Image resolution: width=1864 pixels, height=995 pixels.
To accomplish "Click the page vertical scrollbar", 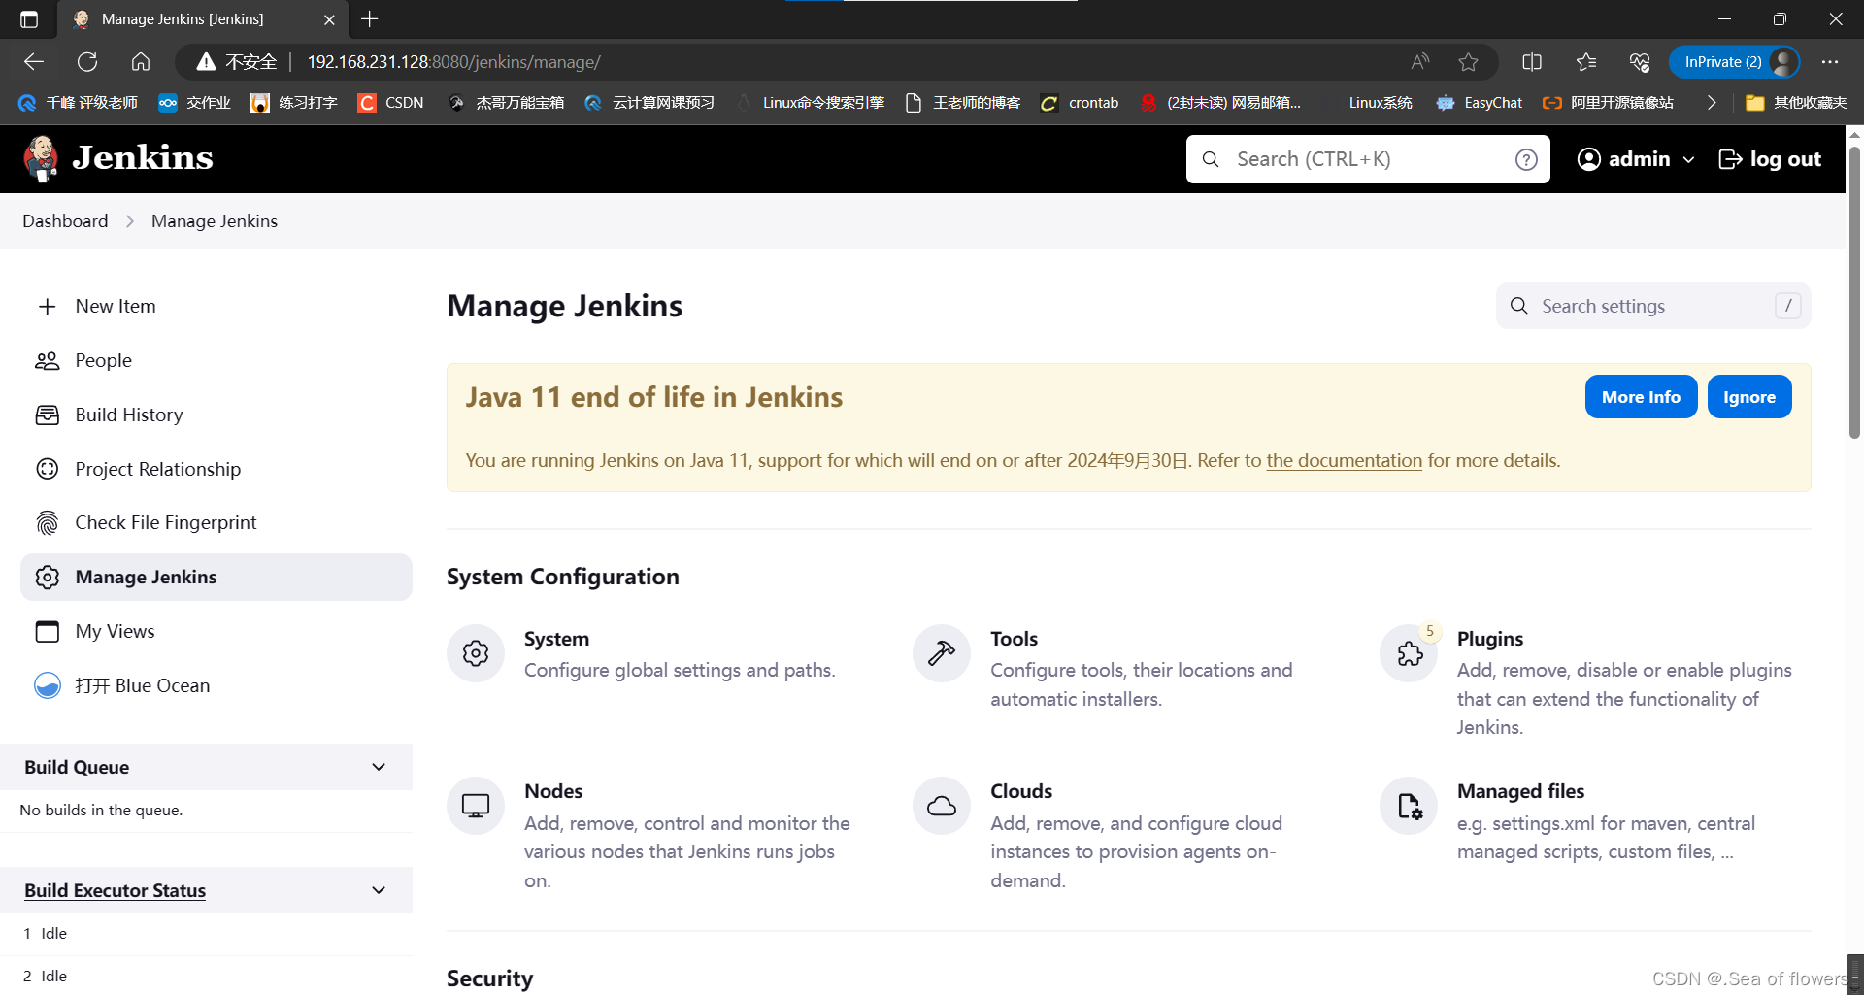I will (x=1854, y=291).
